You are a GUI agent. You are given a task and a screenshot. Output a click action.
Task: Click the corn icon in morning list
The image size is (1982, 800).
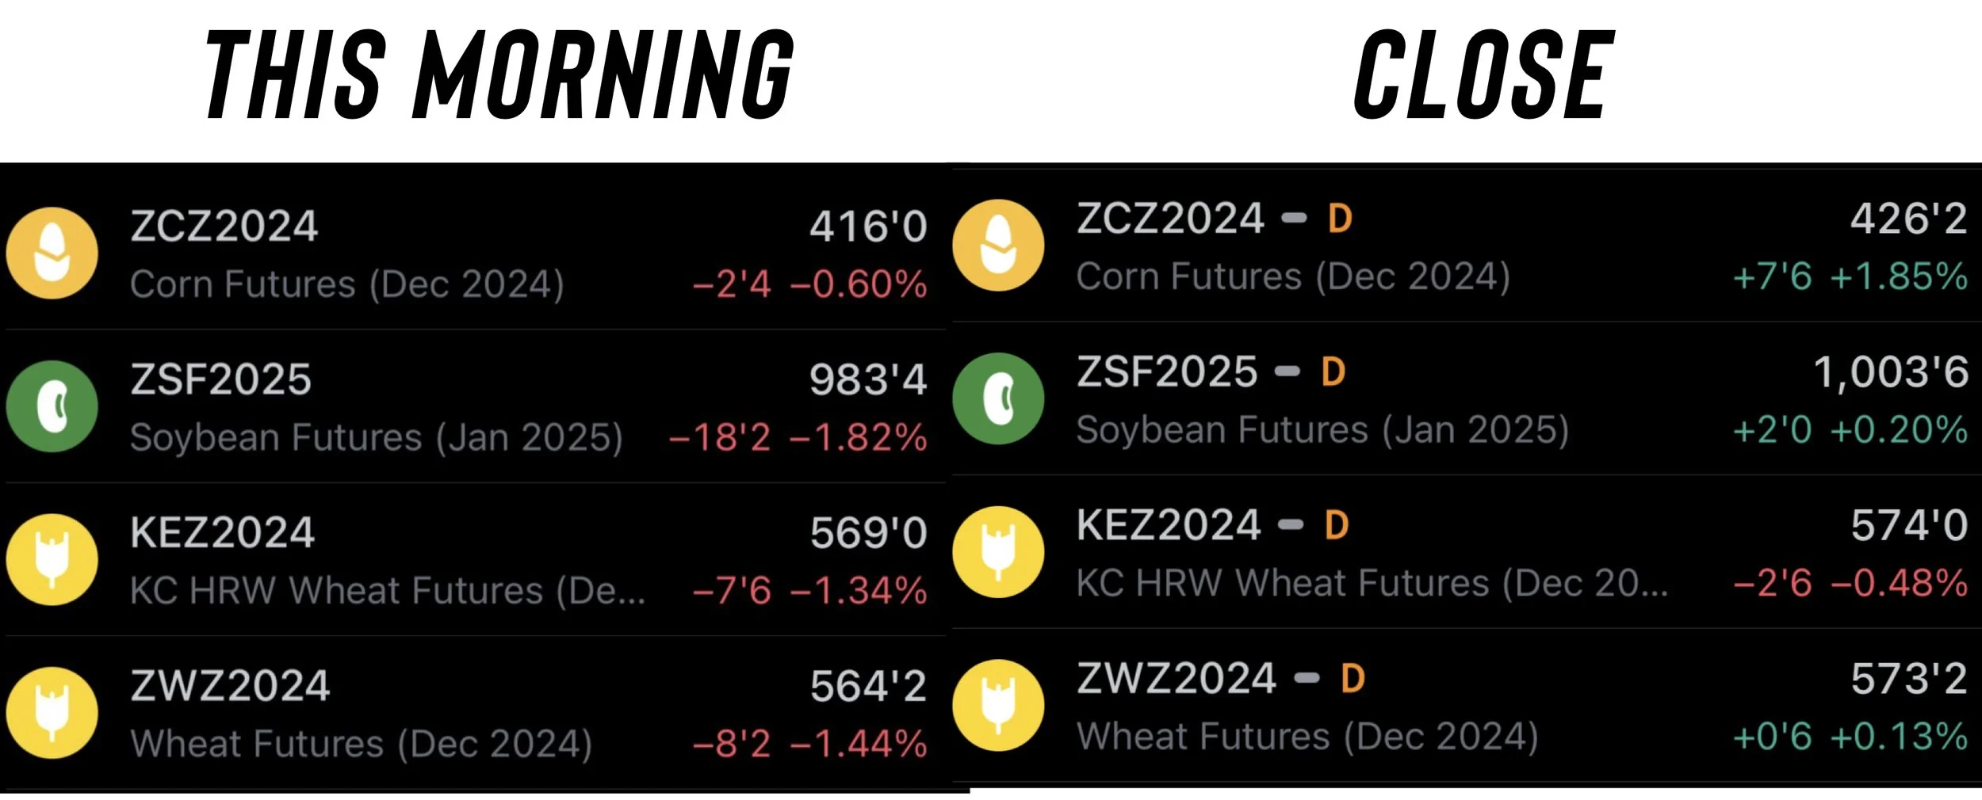52,253
